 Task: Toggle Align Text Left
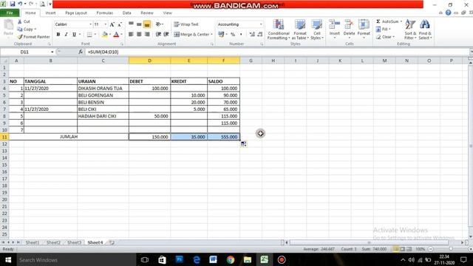(132, 35)
